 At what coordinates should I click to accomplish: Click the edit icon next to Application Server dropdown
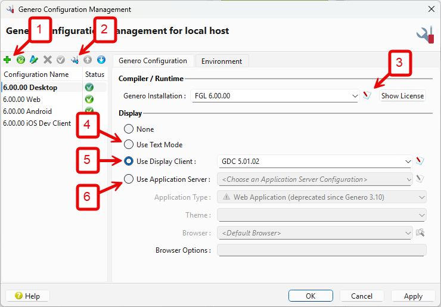[x=420, y=179]
